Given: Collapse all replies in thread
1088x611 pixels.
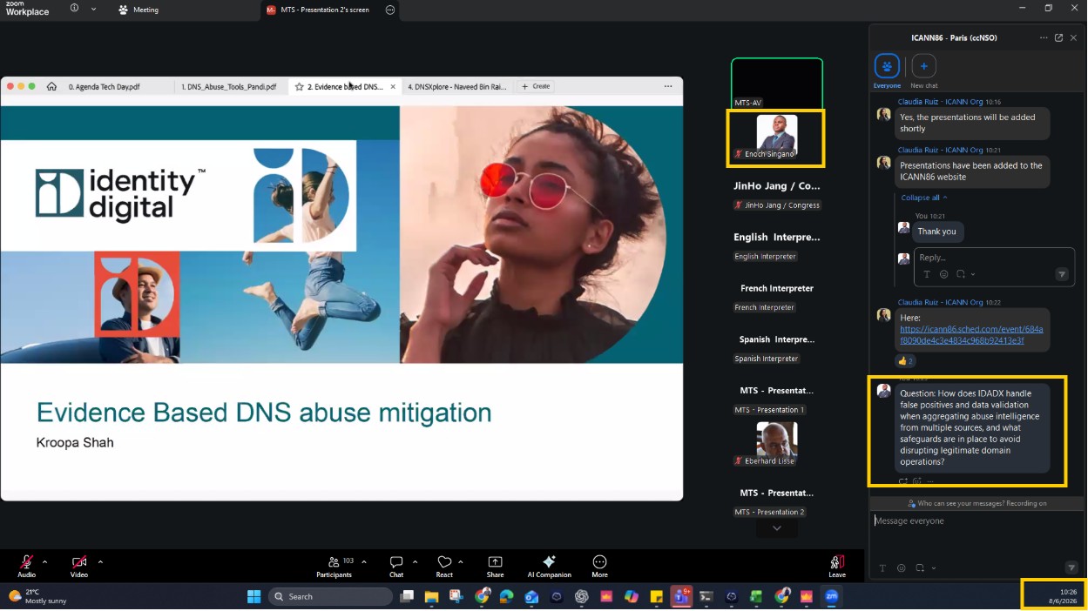Looking at the screenshot, I should 923,198.
